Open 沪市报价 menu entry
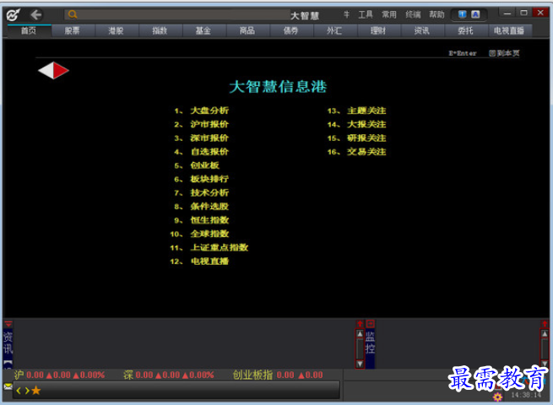Viewport: 553px width, 405px height. pyautogui.click(x=209, y=124)
